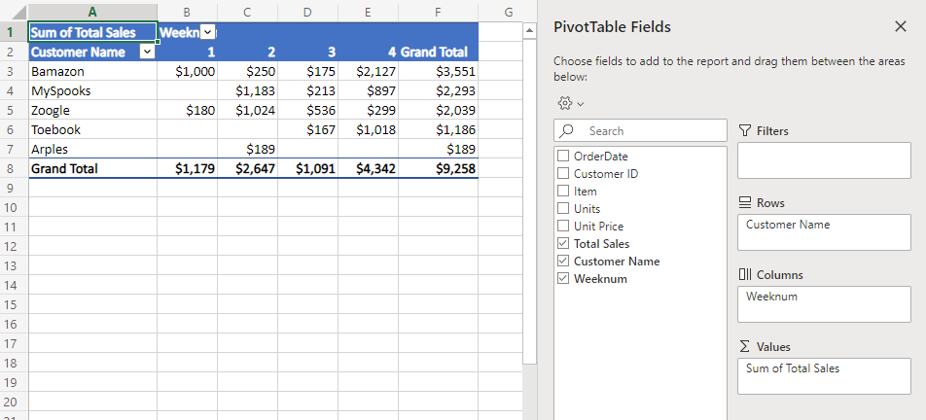Screen dimensions: 926x420
Task: Select the Grand Total column header cell
Action: coord(438,52)
